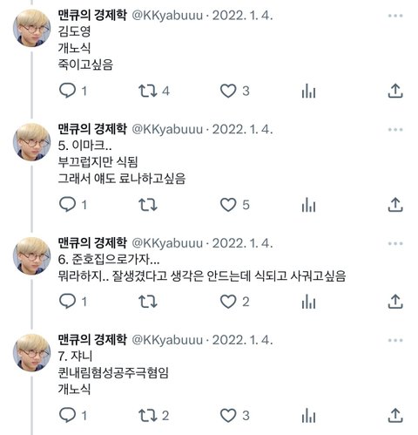Open 맨큐의 경제학 name on '7. 쟈니' tweet
The height and width of the screenshot is (435, 418).
[x=92, y=339]
